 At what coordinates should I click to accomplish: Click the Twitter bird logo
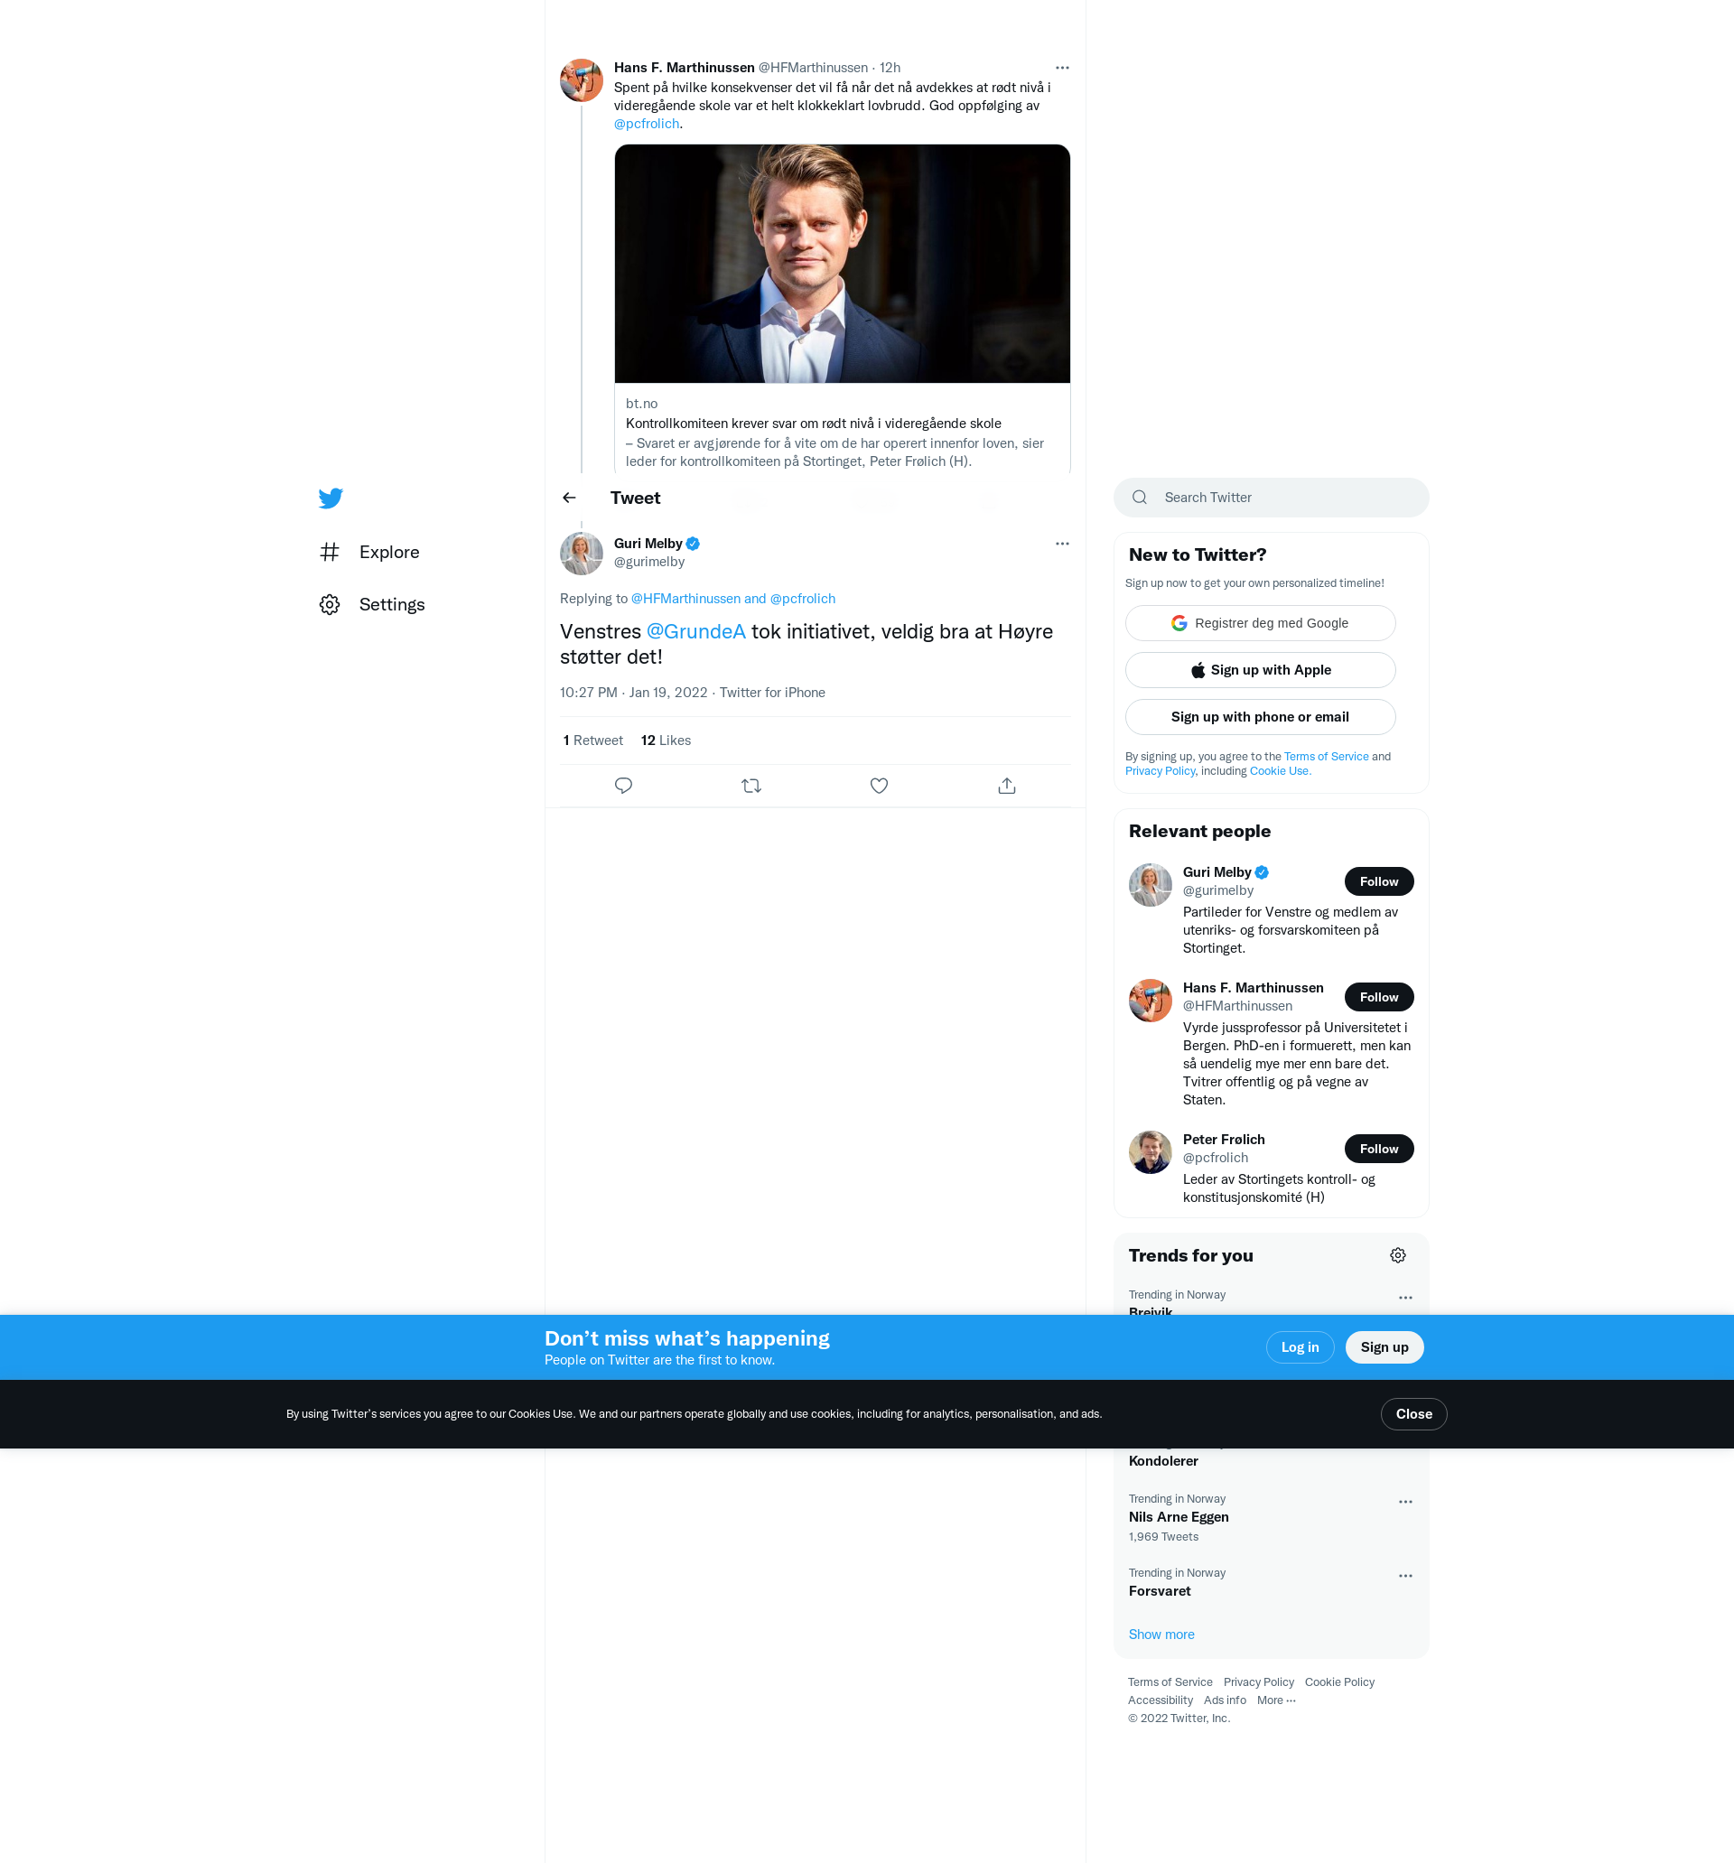click(x=330, y=498)
